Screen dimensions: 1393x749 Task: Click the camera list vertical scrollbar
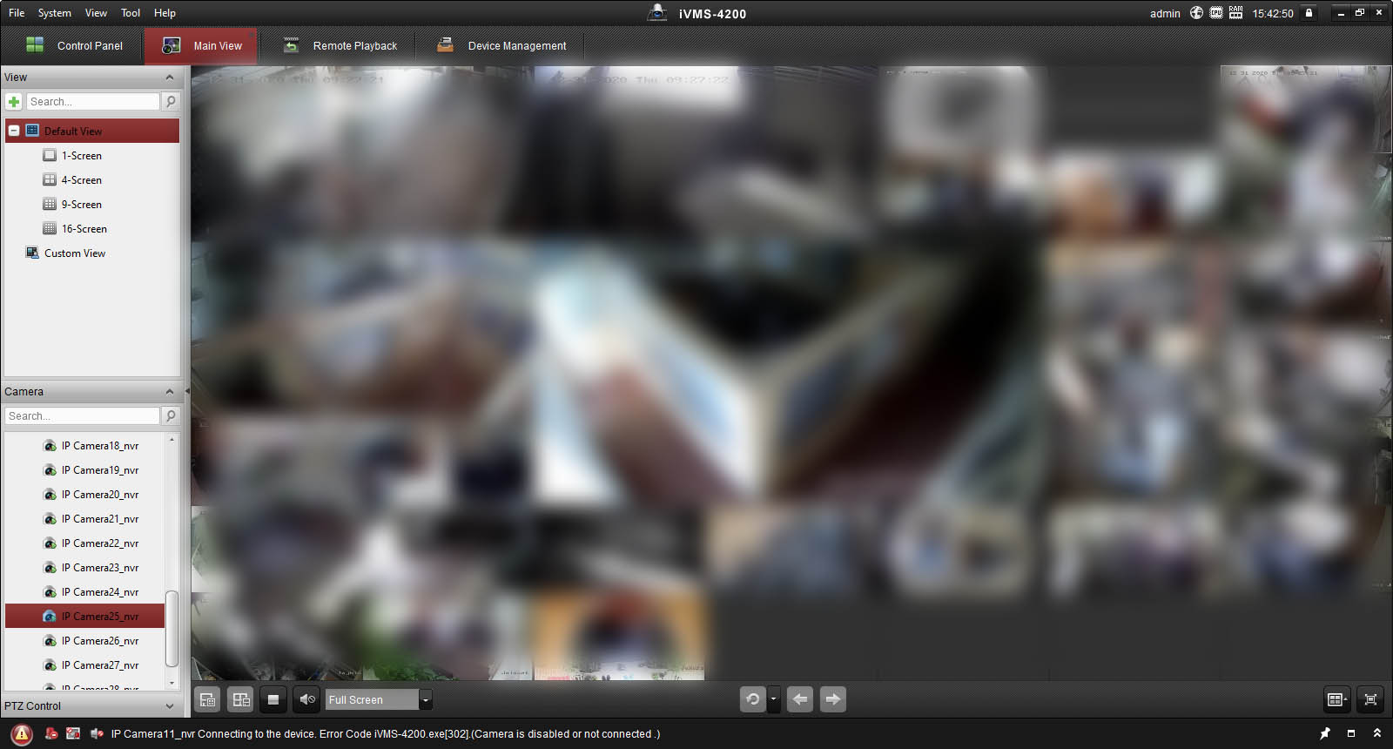pos(172,629)
